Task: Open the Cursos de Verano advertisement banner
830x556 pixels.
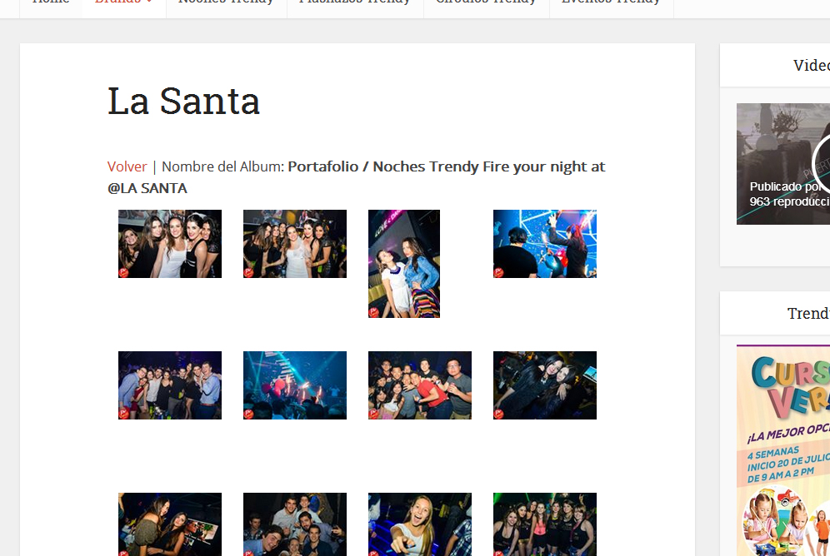Action: [x=783, y=450]
